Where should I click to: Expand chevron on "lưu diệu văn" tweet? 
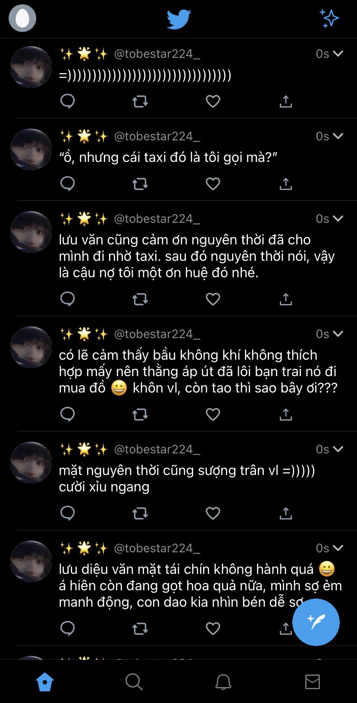pyautogui.click(x=338, y=548)
